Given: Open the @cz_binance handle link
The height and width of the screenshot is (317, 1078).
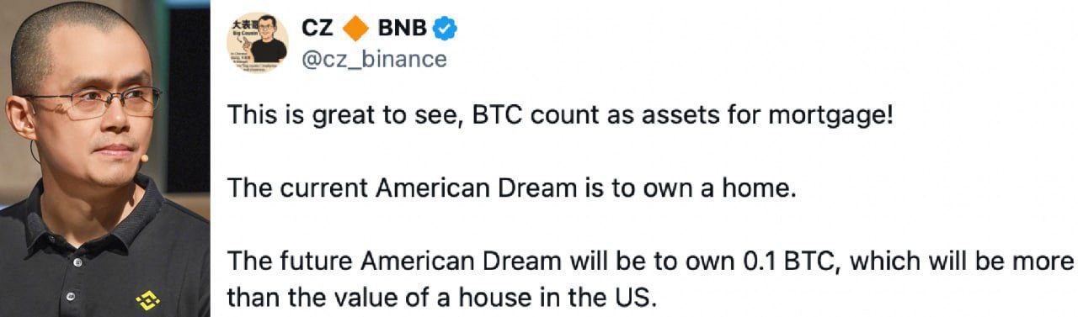Looking at the screenshot, I should [x=373, y=60].
